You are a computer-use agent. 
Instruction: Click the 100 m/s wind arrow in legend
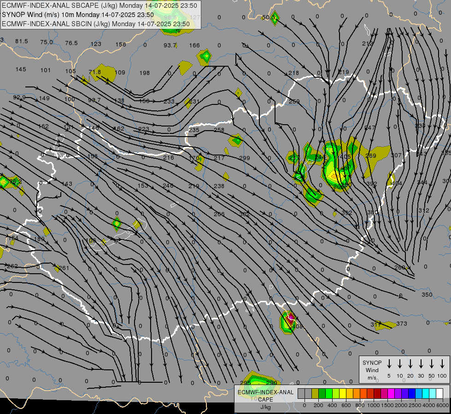[442, 364]
